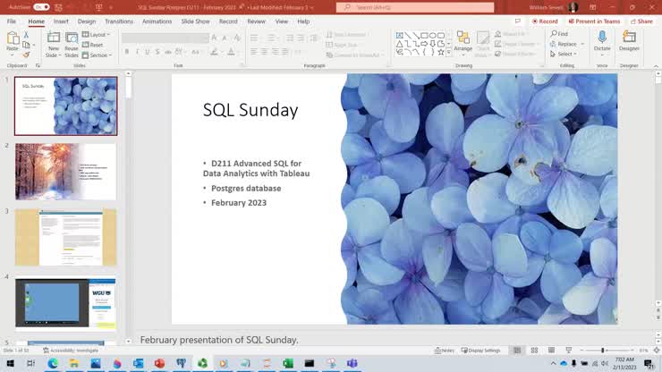Click the Dictate microphone icon
662x372 pixels.
pos(602,38)
